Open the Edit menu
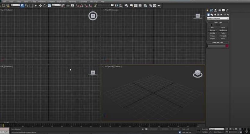The image size is (250, 134). click(4, 1)
